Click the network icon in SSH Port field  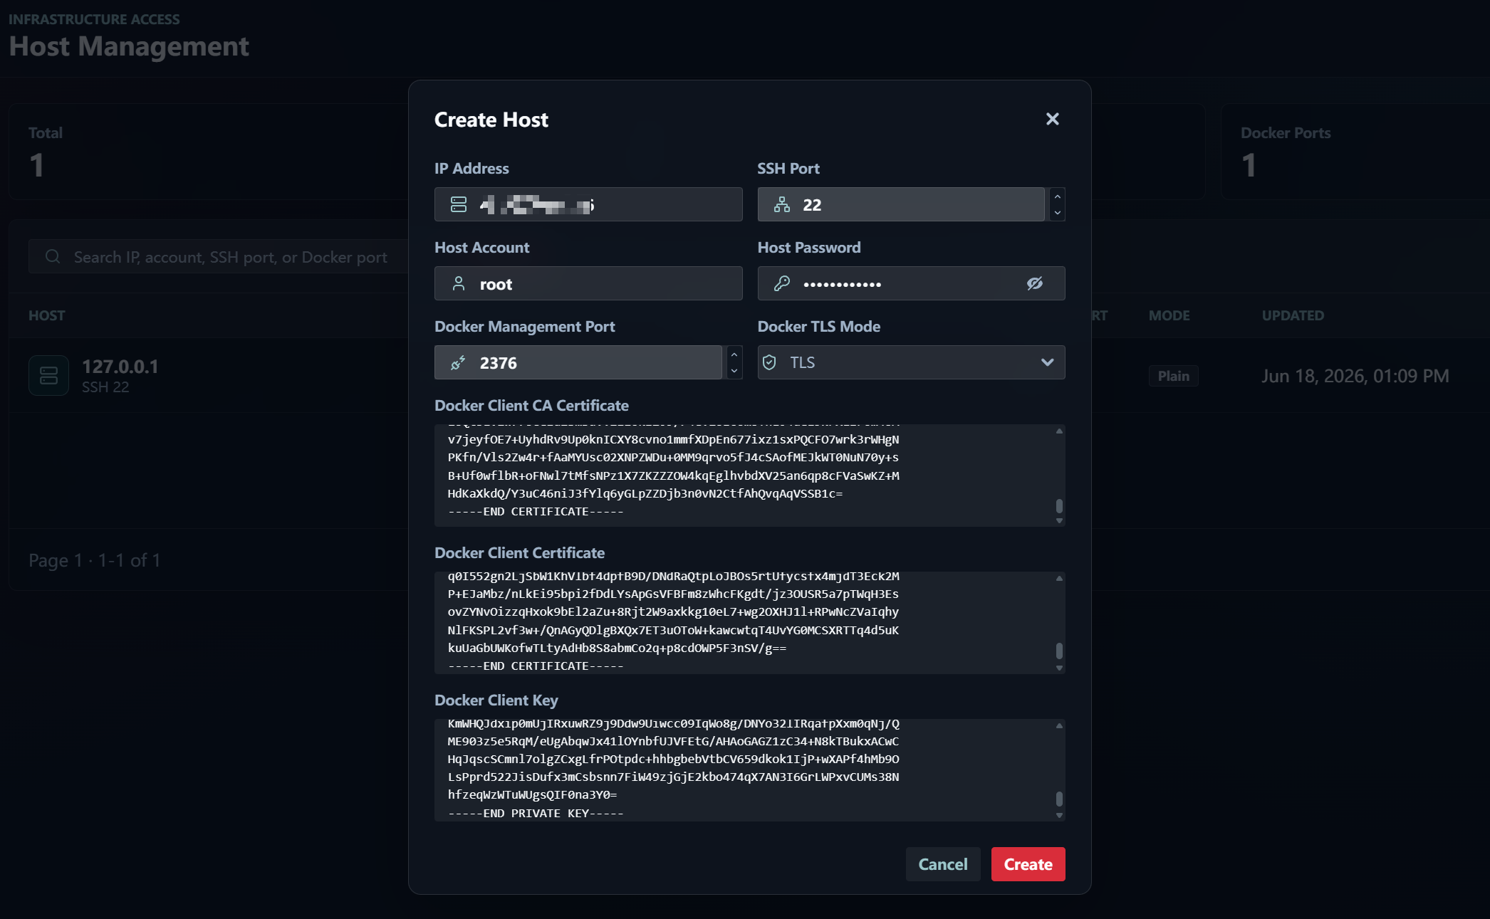[x=782, y=205]
